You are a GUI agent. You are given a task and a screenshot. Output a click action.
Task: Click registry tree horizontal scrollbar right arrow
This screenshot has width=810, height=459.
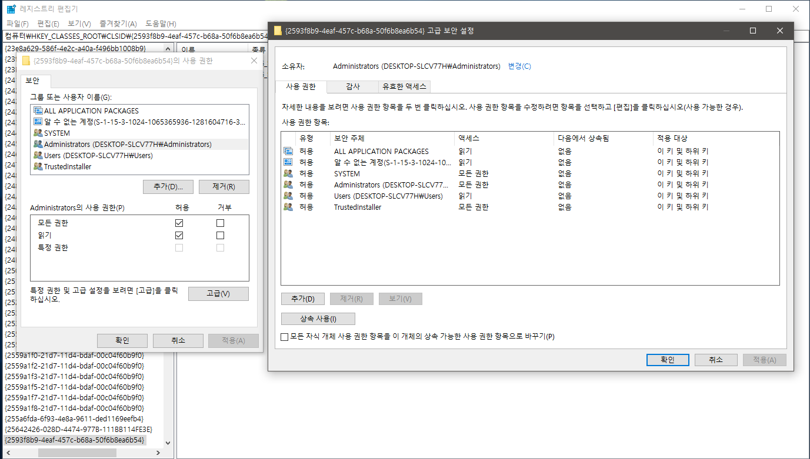tap(158, 453)
